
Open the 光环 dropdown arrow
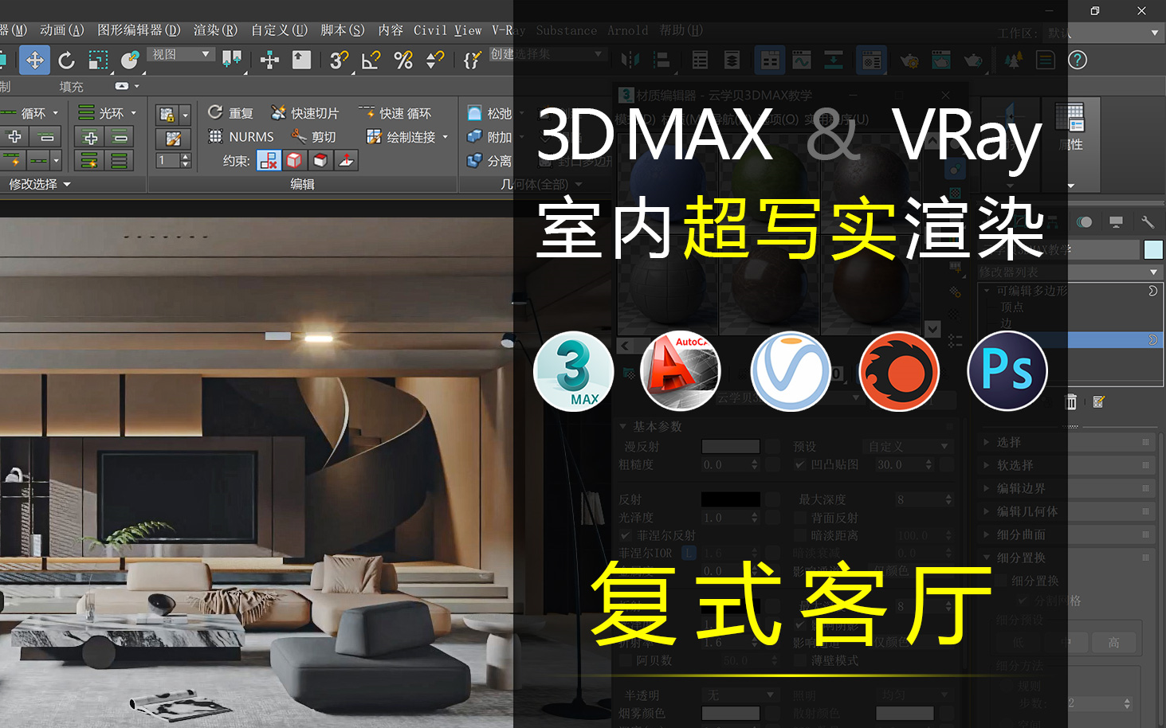click(x=133, y=113)
